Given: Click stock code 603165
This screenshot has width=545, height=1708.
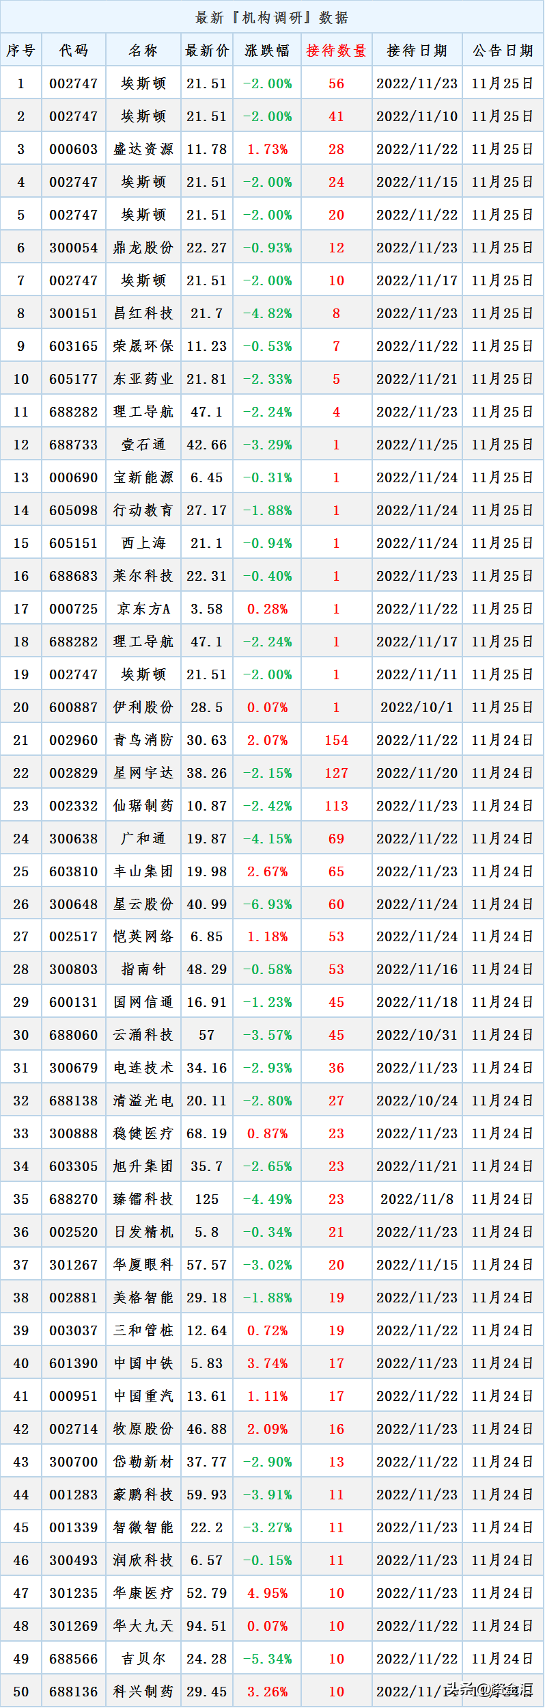Looking at the screenshot, I should click(74, 346).
